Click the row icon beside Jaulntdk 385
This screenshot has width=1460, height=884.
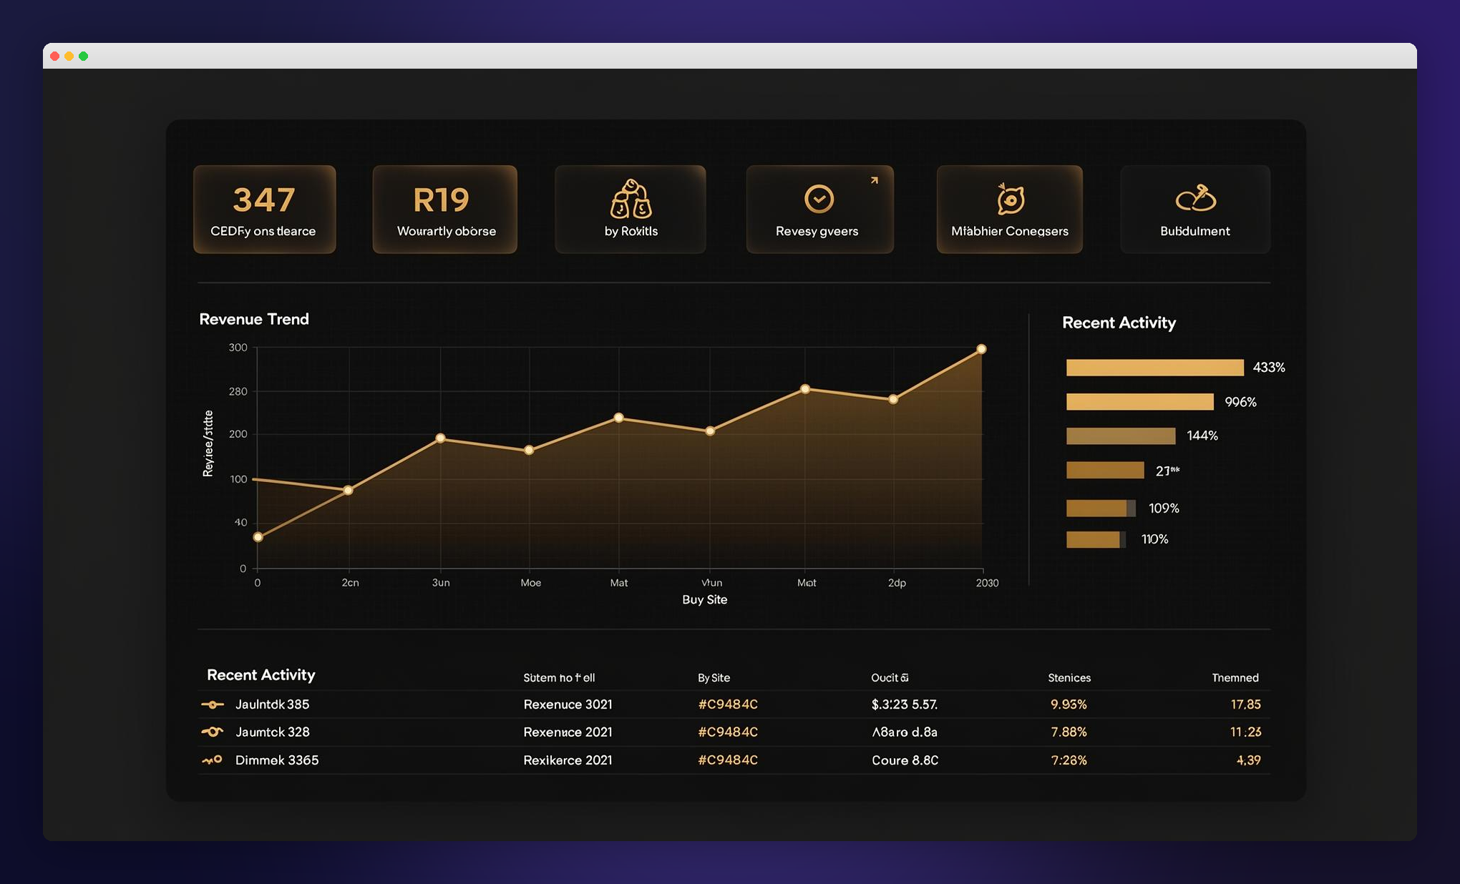pyautogui.click(x=213, y=704)
